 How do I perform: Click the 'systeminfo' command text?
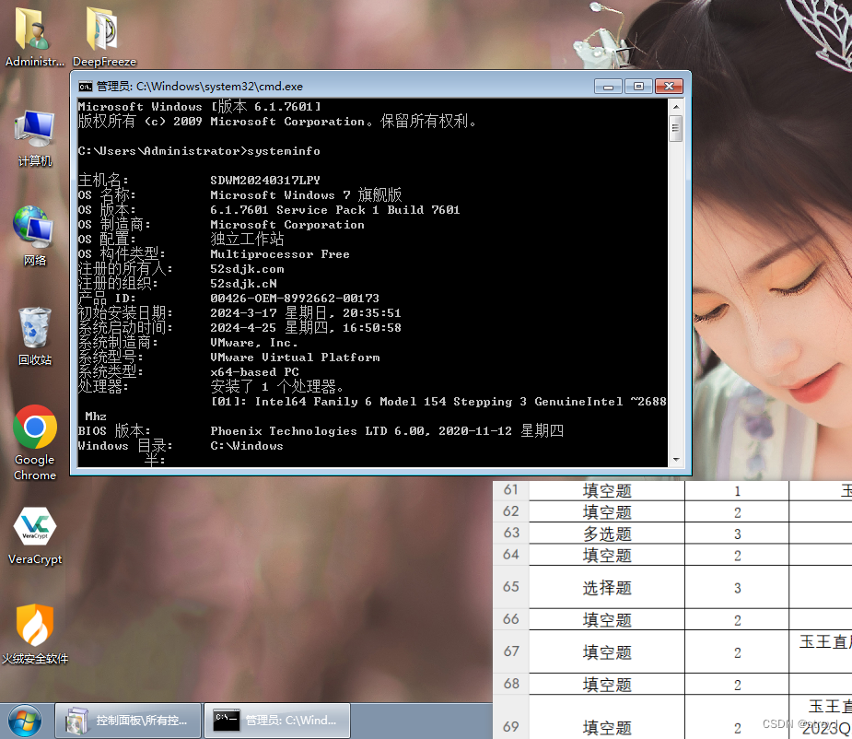[284, 150]
